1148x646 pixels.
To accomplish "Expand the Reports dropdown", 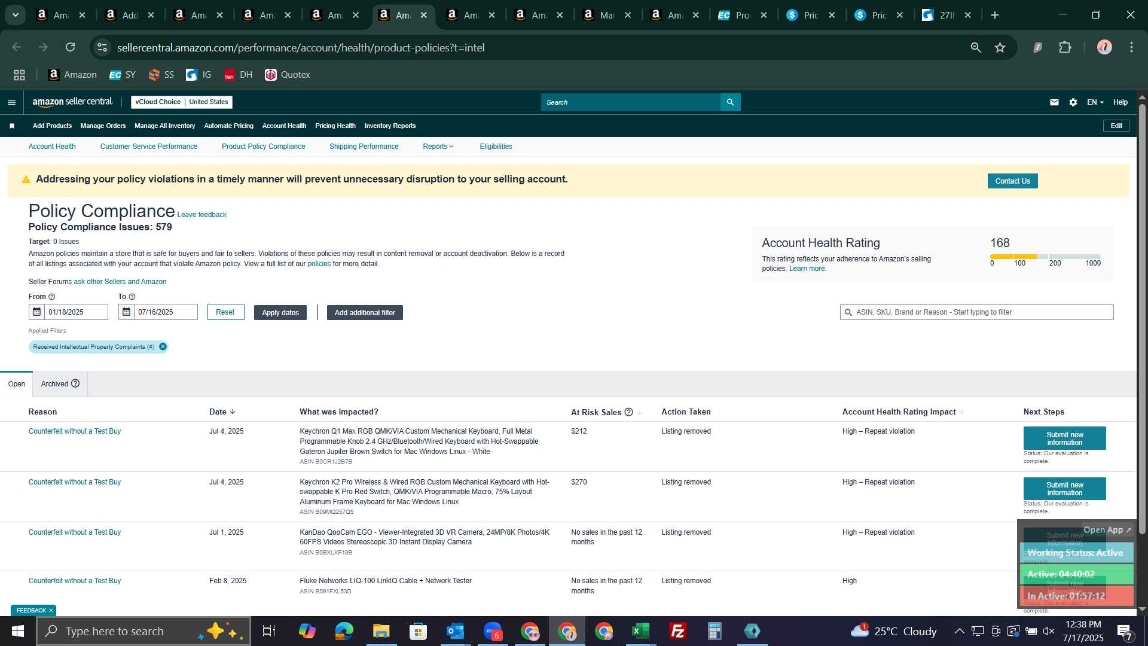I will click(x=438, y=147).
